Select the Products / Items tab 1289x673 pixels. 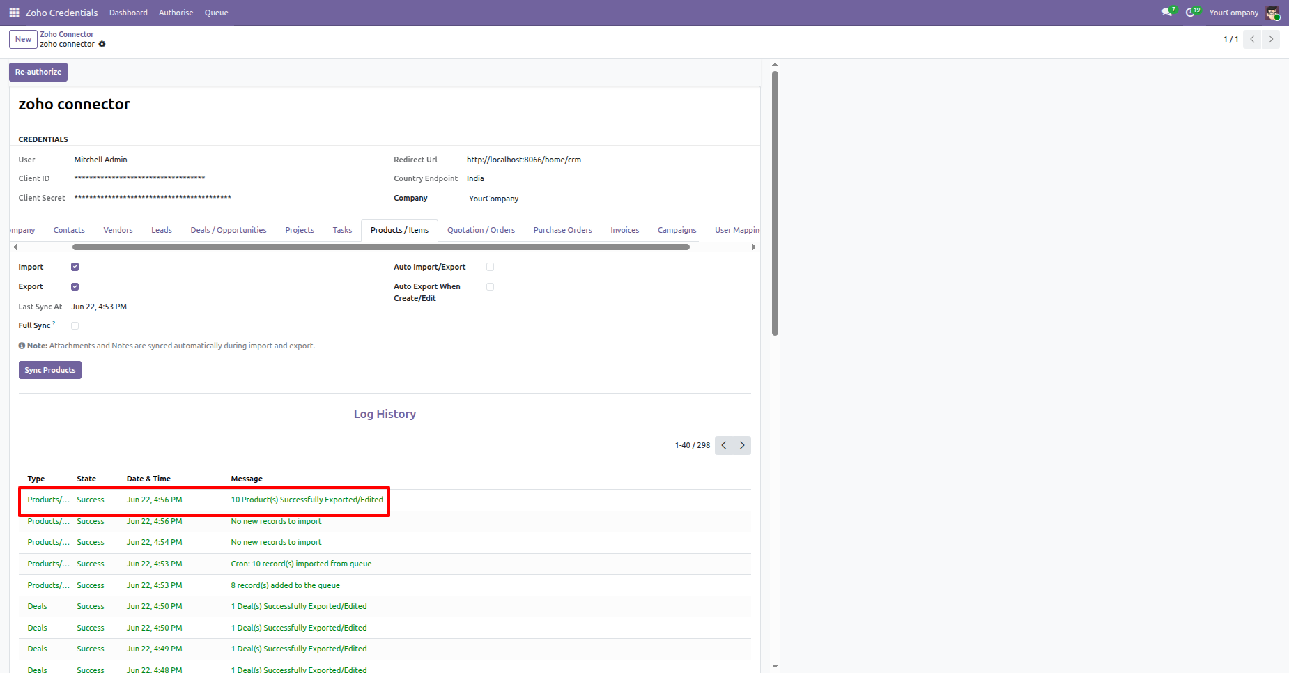click(x=399, y=230)
